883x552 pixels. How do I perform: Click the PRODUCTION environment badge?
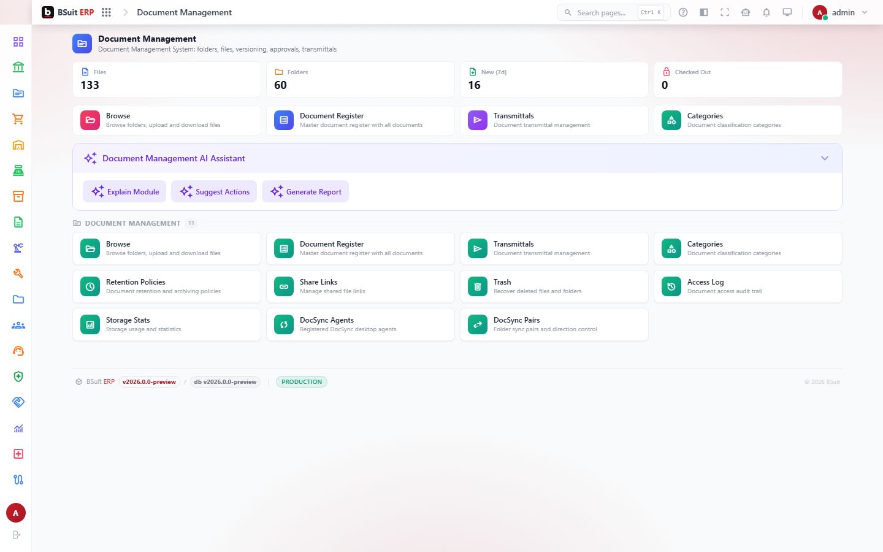pos(302,381)
